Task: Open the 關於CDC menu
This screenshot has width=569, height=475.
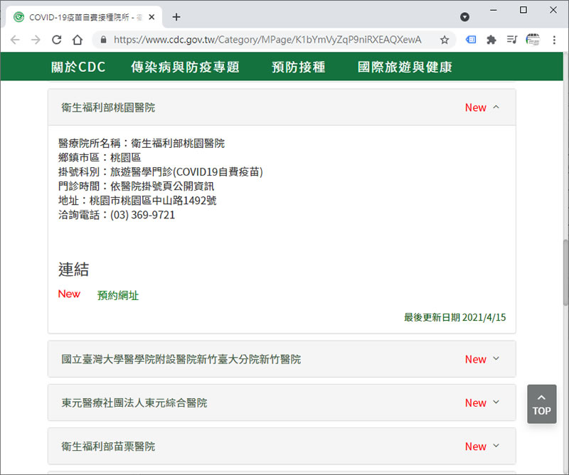Action: (x=78, y=68)
